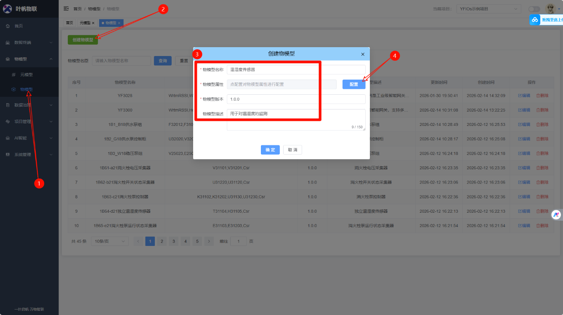Expand the 系统管理 sidebar menu
Screen dimensions: 563x315
[29, 155]
